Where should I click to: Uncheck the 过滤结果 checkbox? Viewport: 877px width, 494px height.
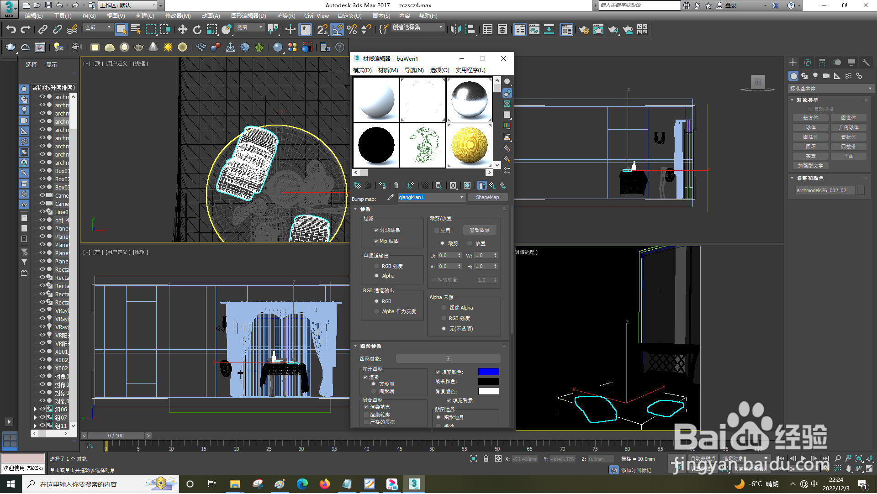(x=376, y=230)
